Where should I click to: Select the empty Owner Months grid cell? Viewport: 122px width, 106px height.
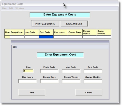(104, 37)
